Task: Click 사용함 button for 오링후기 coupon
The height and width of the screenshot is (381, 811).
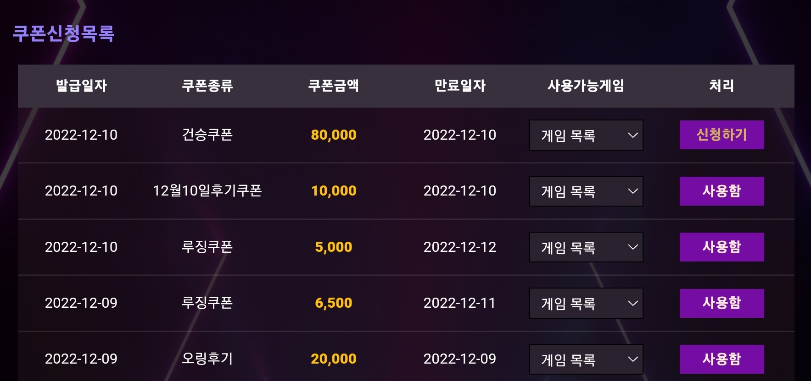Action: point(722,359)
